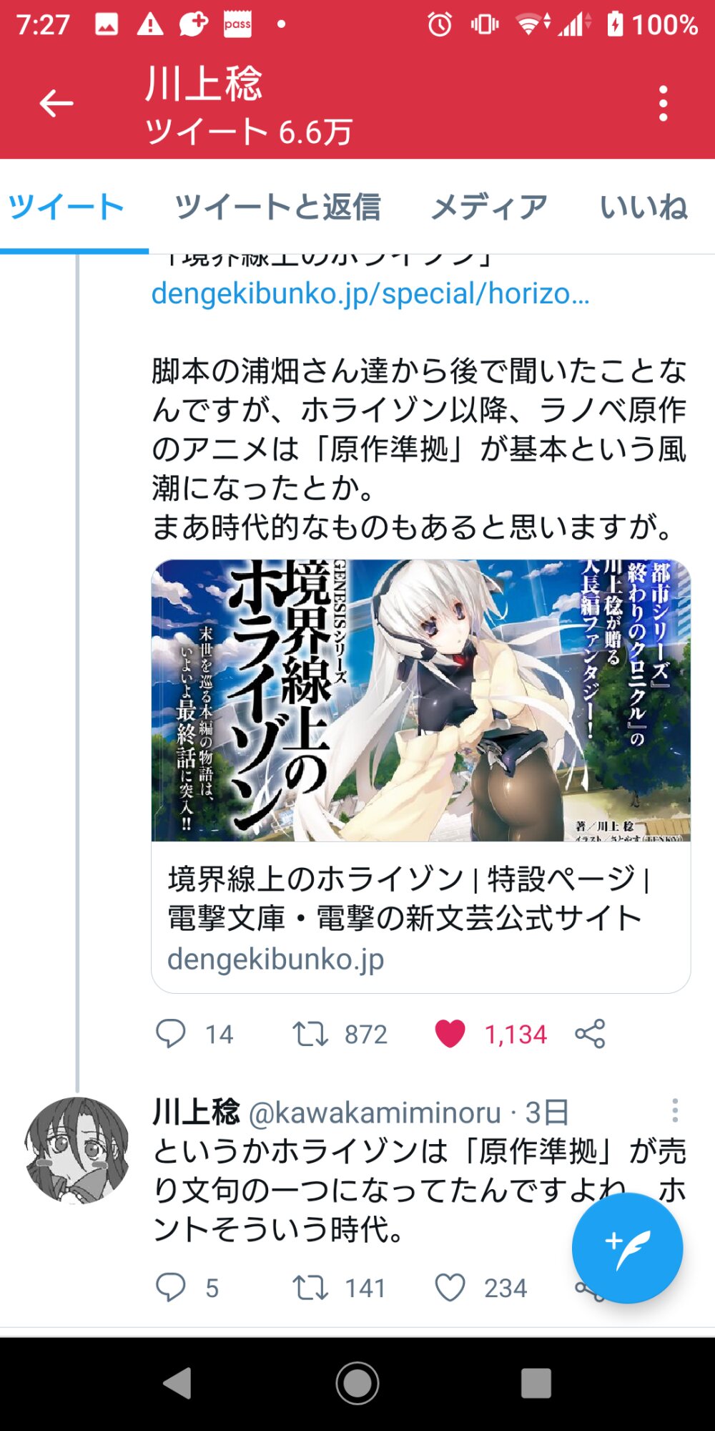
Task: Open the three-dot overflow menu in header
Action: 664,104
